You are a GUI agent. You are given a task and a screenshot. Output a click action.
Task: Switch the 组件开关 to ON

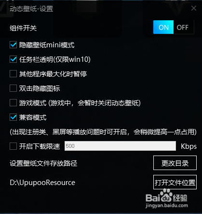point(163,27)
